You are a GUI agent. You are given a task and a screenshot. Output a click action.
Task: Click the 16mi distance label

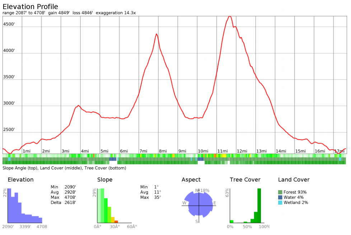(x=320, y=151)
